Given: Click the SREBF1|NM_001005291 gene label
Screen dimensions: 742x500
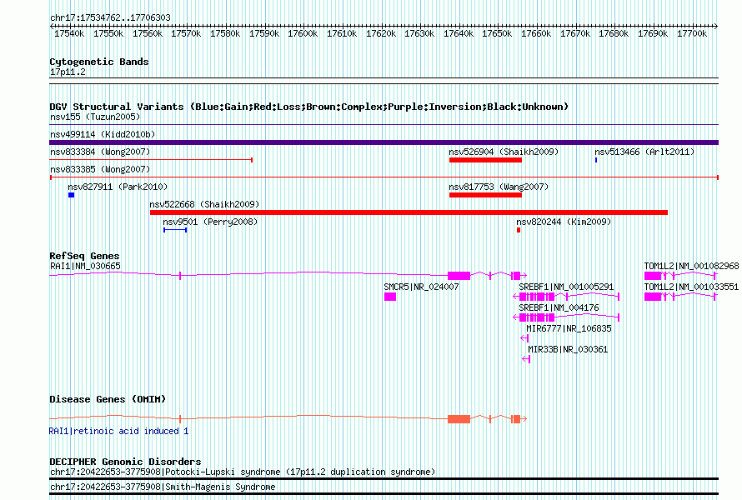Looking at the screenshot, I should (566, 287).
